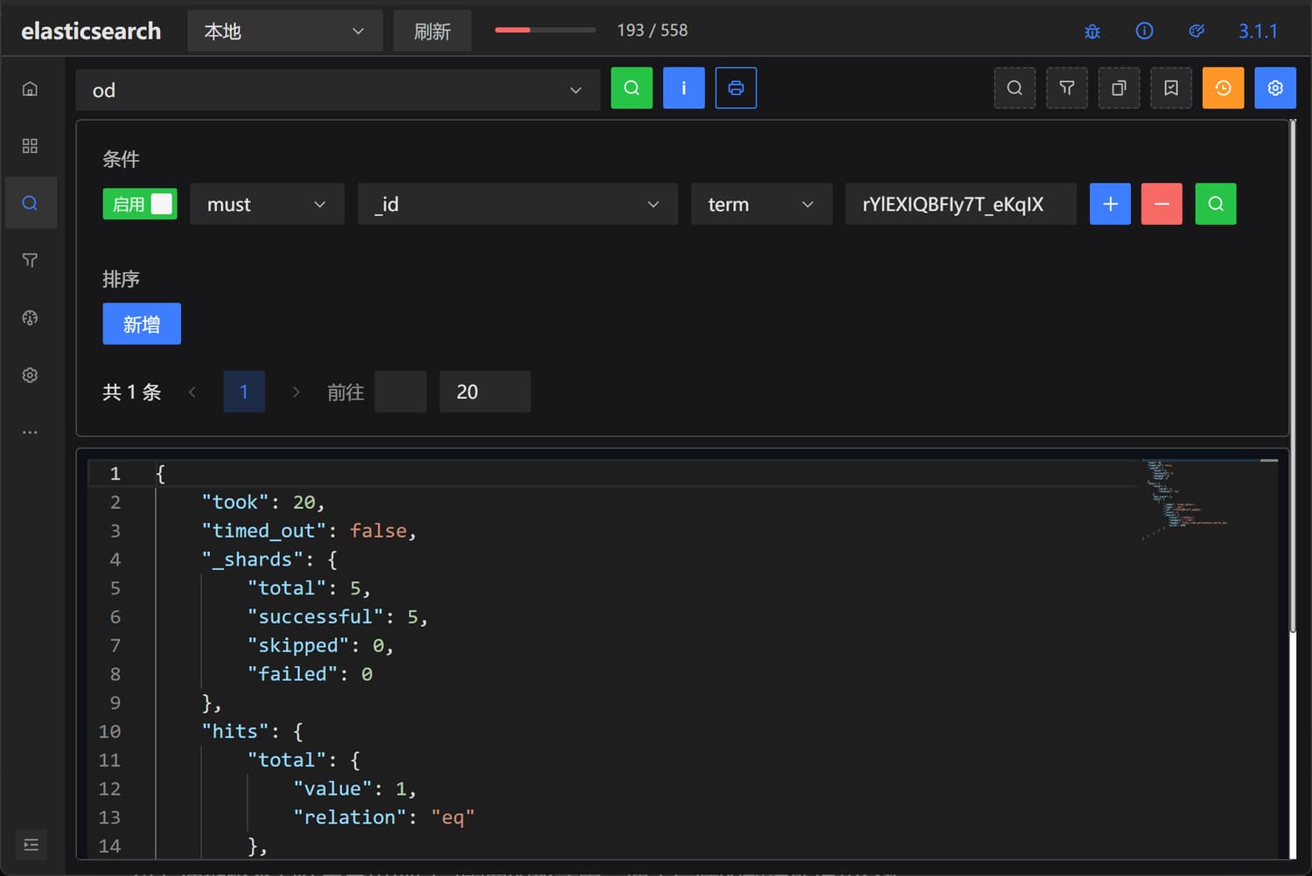Click the printer icon button
The height and width of the screenshot is (876, 1312).
pos(736,88)
